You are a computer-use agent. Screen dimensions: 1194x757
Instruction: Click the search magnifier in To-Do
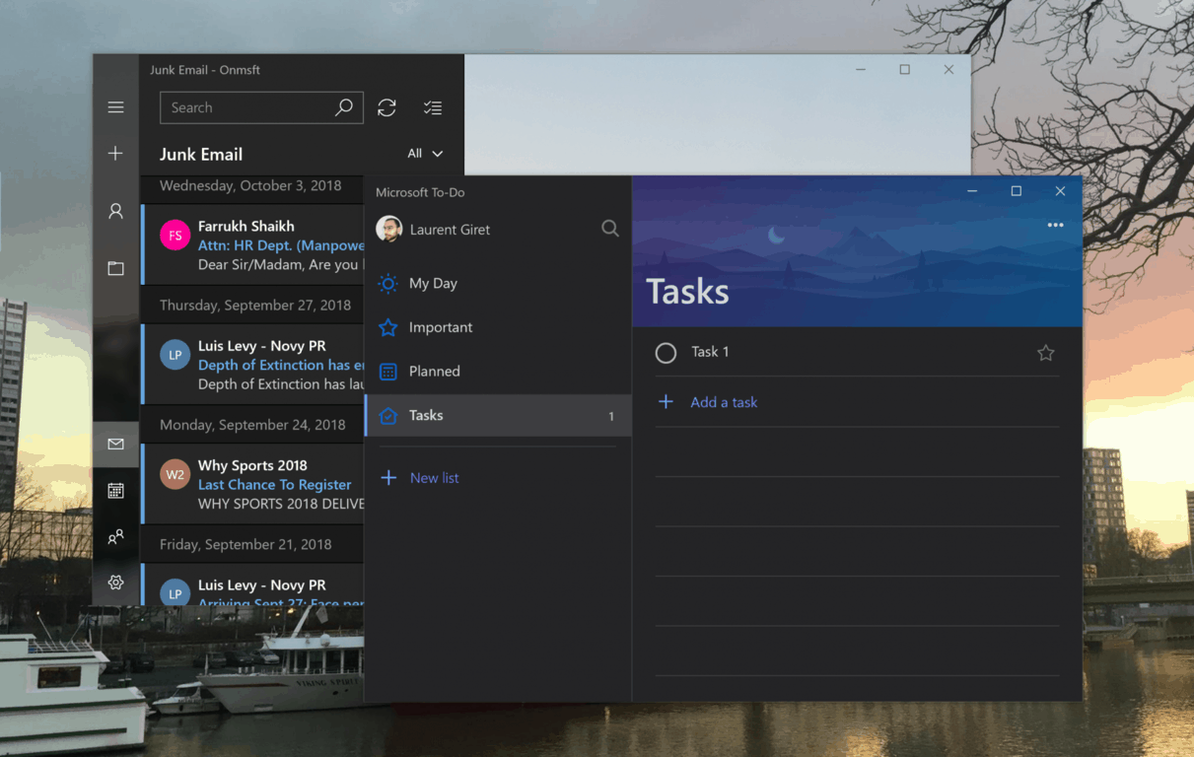coord(610,229)
